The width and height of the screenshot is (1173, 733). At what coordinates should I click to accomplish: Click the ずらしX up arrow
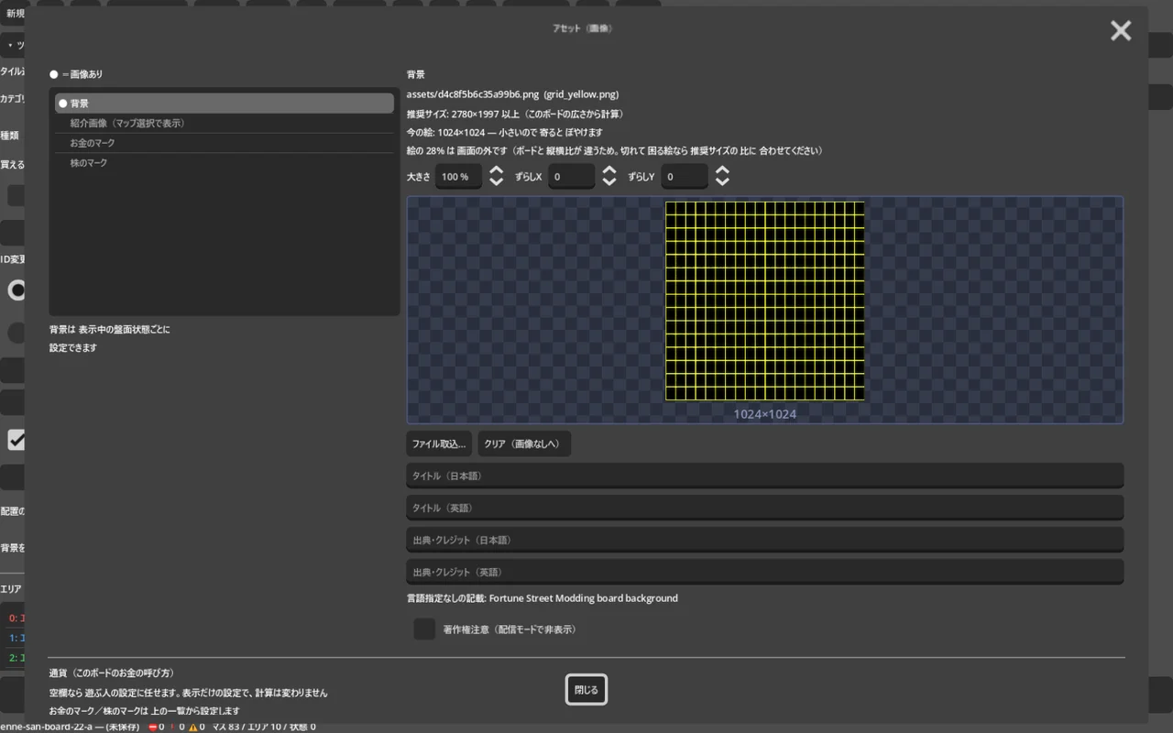coord(609,170)
